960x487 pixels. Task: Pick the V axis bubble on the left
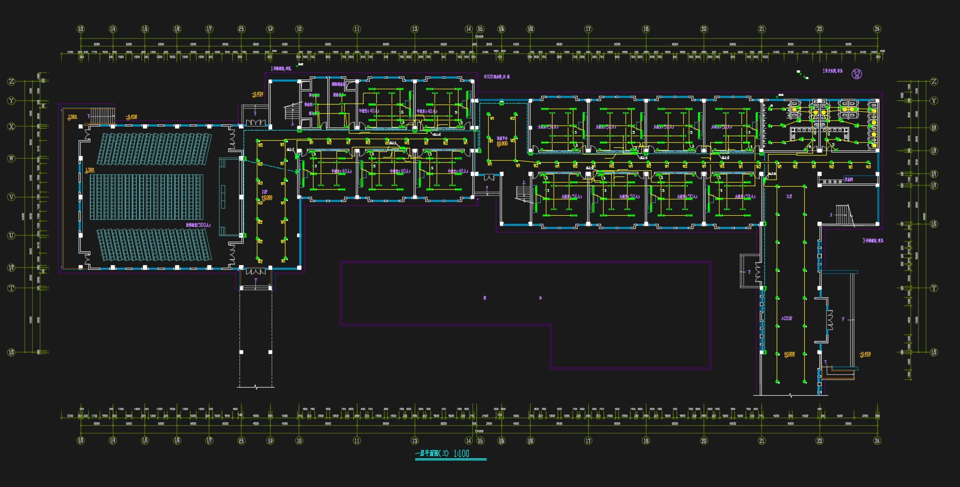click(11, 197)
